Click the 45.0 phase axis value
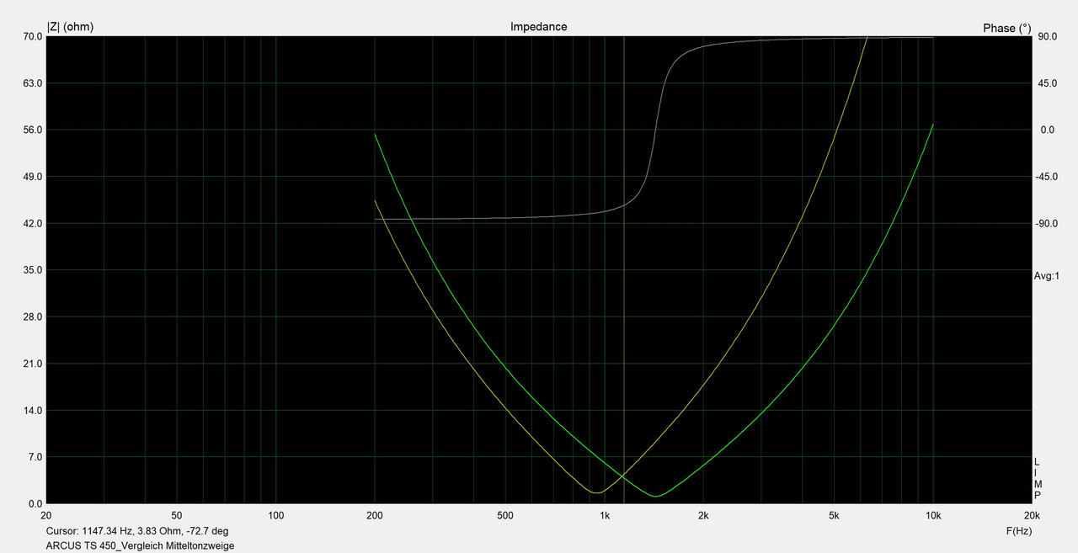 [1048, 83]
